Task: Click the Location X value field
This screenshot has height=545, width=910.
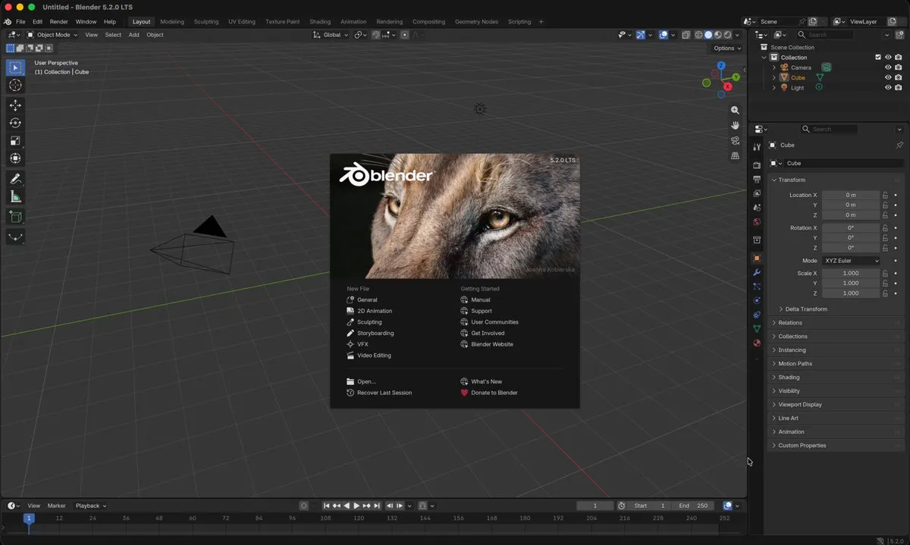Action: tap(851, 196)
